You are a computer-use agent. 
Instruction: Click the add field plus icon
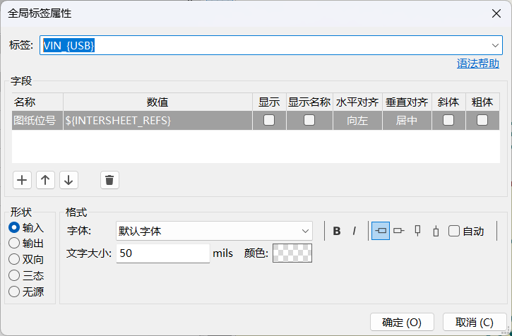pos(23,180)
